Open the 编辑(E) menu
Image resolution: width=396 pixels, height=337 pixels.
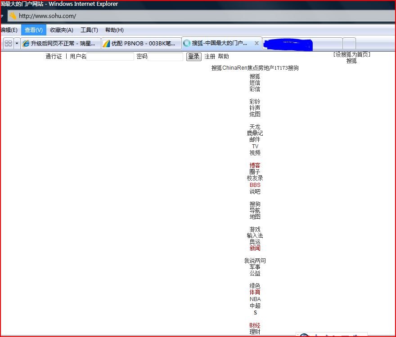[9, 30]
